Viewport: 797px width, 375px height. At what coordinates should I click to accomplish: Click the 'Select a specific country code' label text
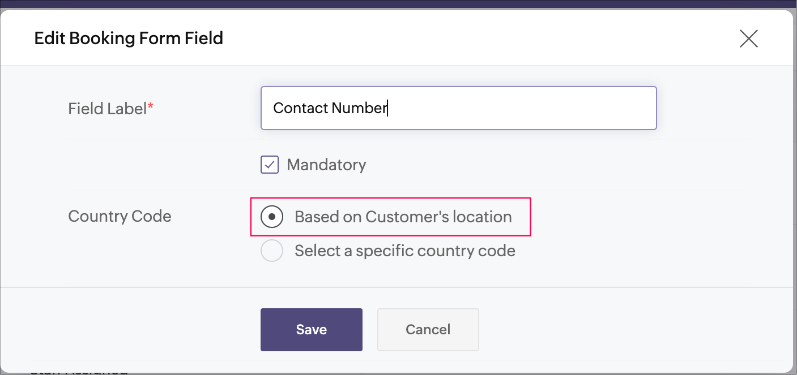click(x=404, y=251)
